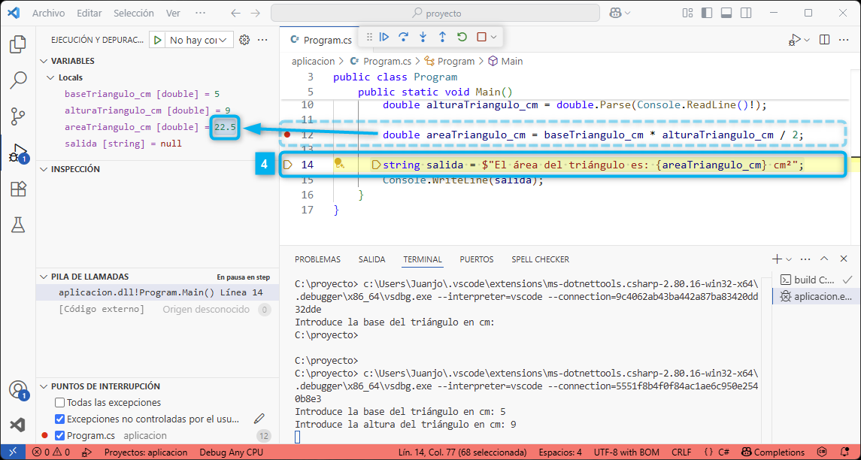Change Espacios: 4 indentation setting

tap(559, 452)
